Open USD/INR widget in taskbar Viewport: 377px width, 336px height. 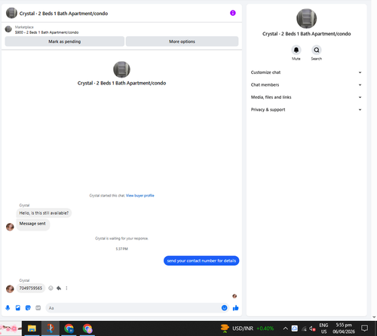click(x=247, y=328)
